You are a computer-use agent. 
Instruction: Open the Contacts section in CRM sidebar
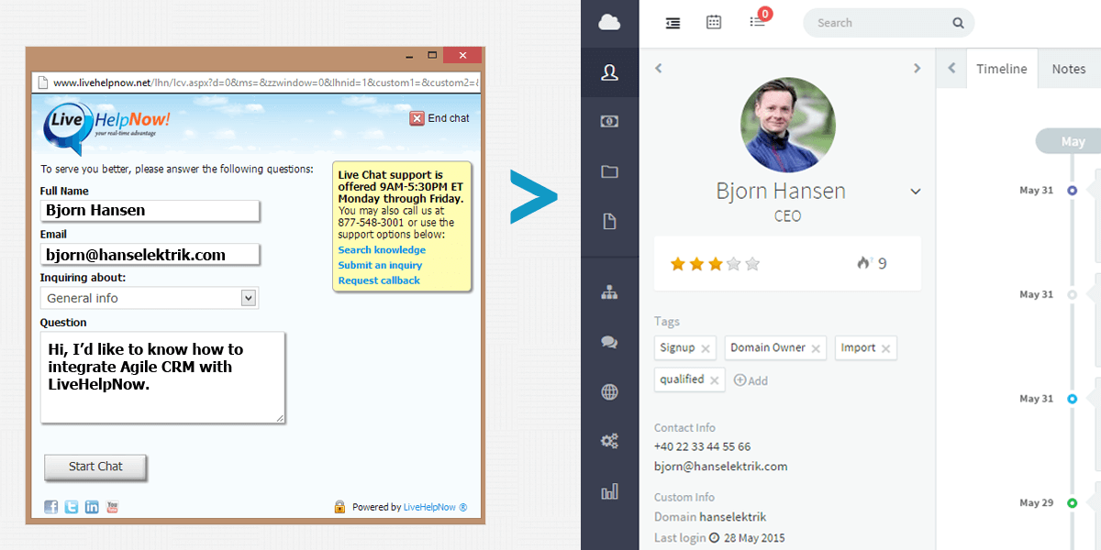pos(609,72)
